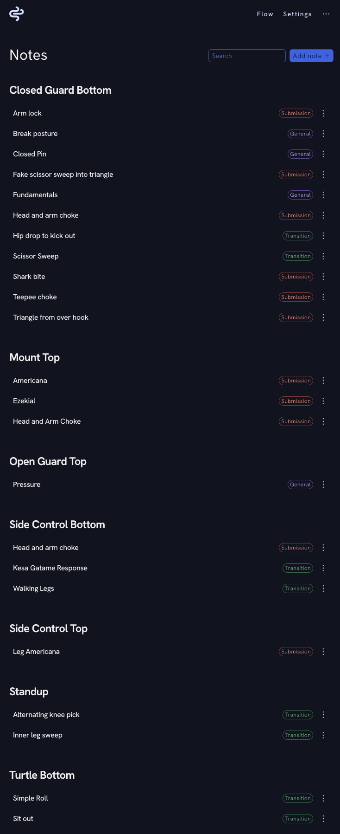The width and height of the screenshot is (340, 834).
Task: Click the Transition badge on Sit out
Action: tap(297, 818)
